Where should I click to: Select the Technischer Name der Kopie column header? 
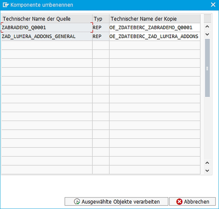pos(155,19)
